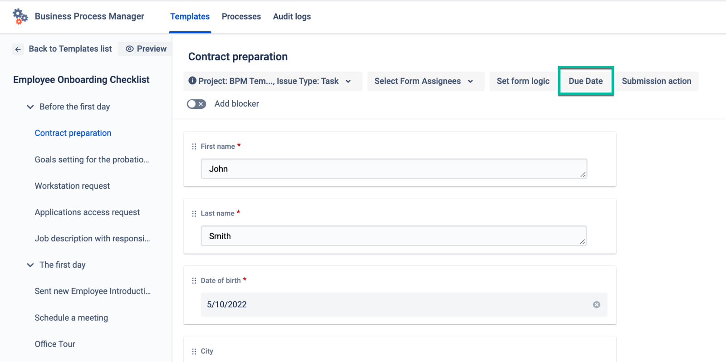This screenshot has height=362, width=726.
Task: Switch to the Processes tab
Action: [x=241, y=17]
